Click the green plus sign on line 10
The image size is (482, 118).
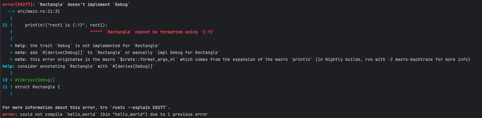(x=11, y=80)
